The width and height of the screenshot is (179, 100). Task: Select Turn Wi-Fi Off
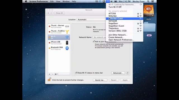pos(124,7)
